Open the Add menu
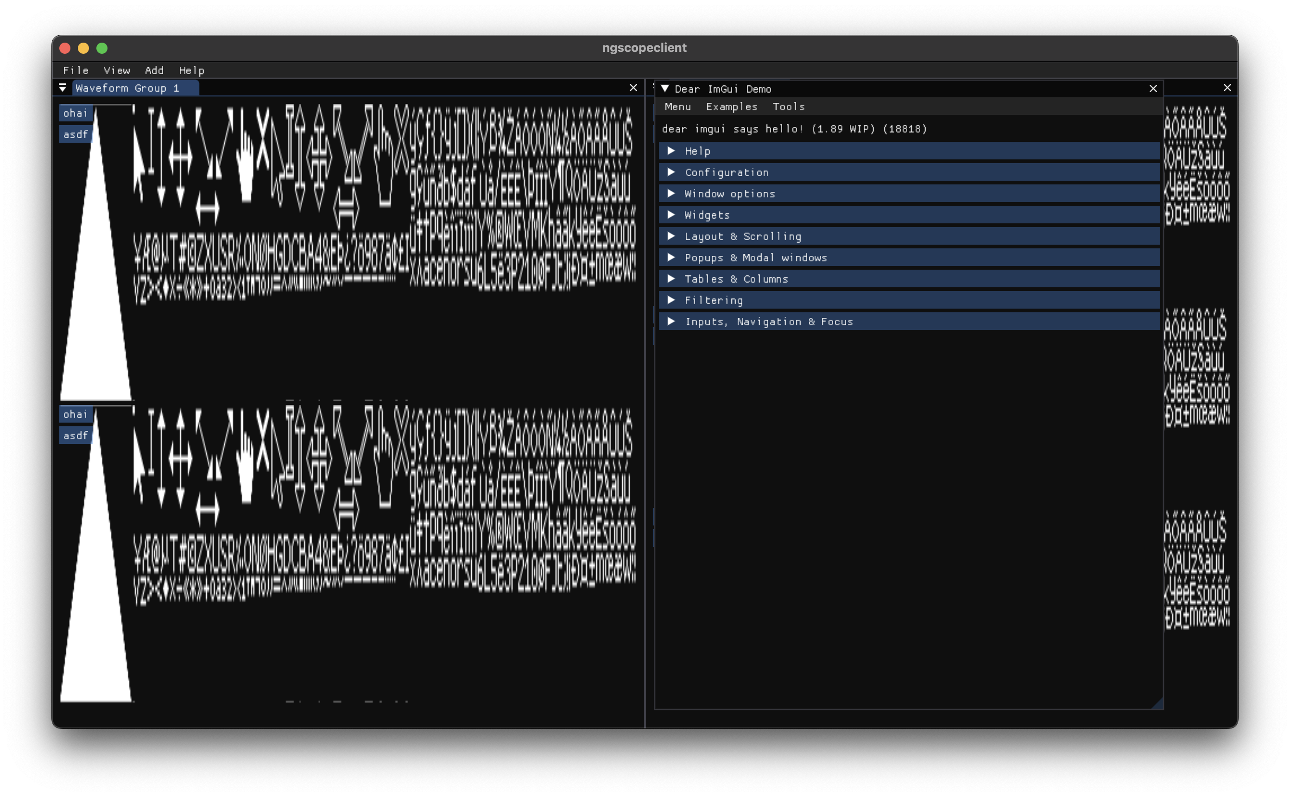 pyautogui.click(x=154, y=70)
